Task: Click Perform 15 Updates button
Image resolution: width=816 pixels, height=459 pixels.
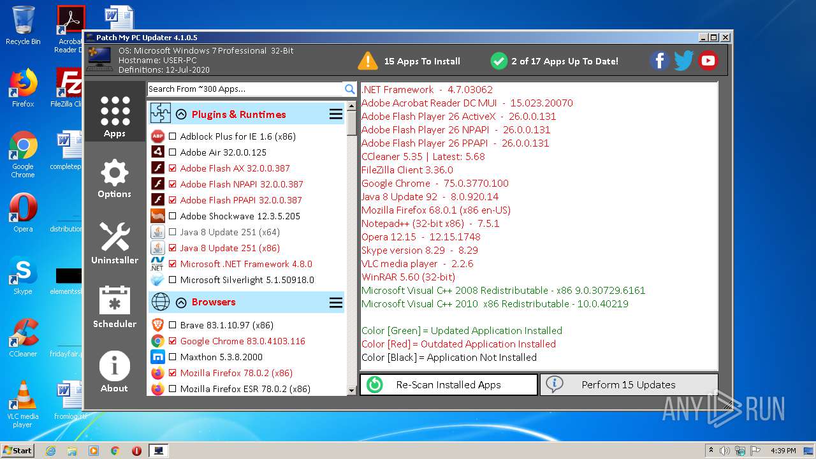Action: (629, 384)
